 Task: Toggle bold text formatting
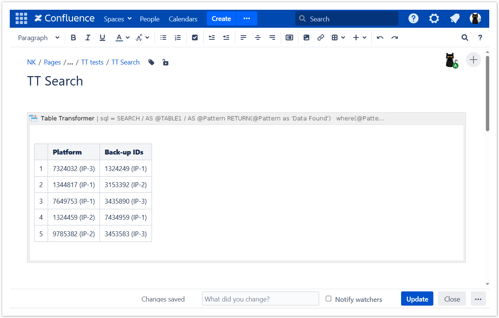tap(74, 37)
